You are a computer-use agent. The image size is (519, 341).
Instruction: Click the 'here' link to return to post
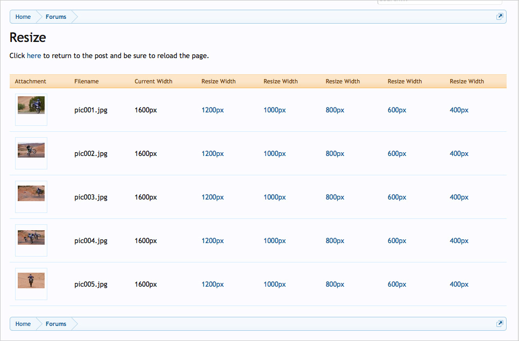click(x=34, y=55)
